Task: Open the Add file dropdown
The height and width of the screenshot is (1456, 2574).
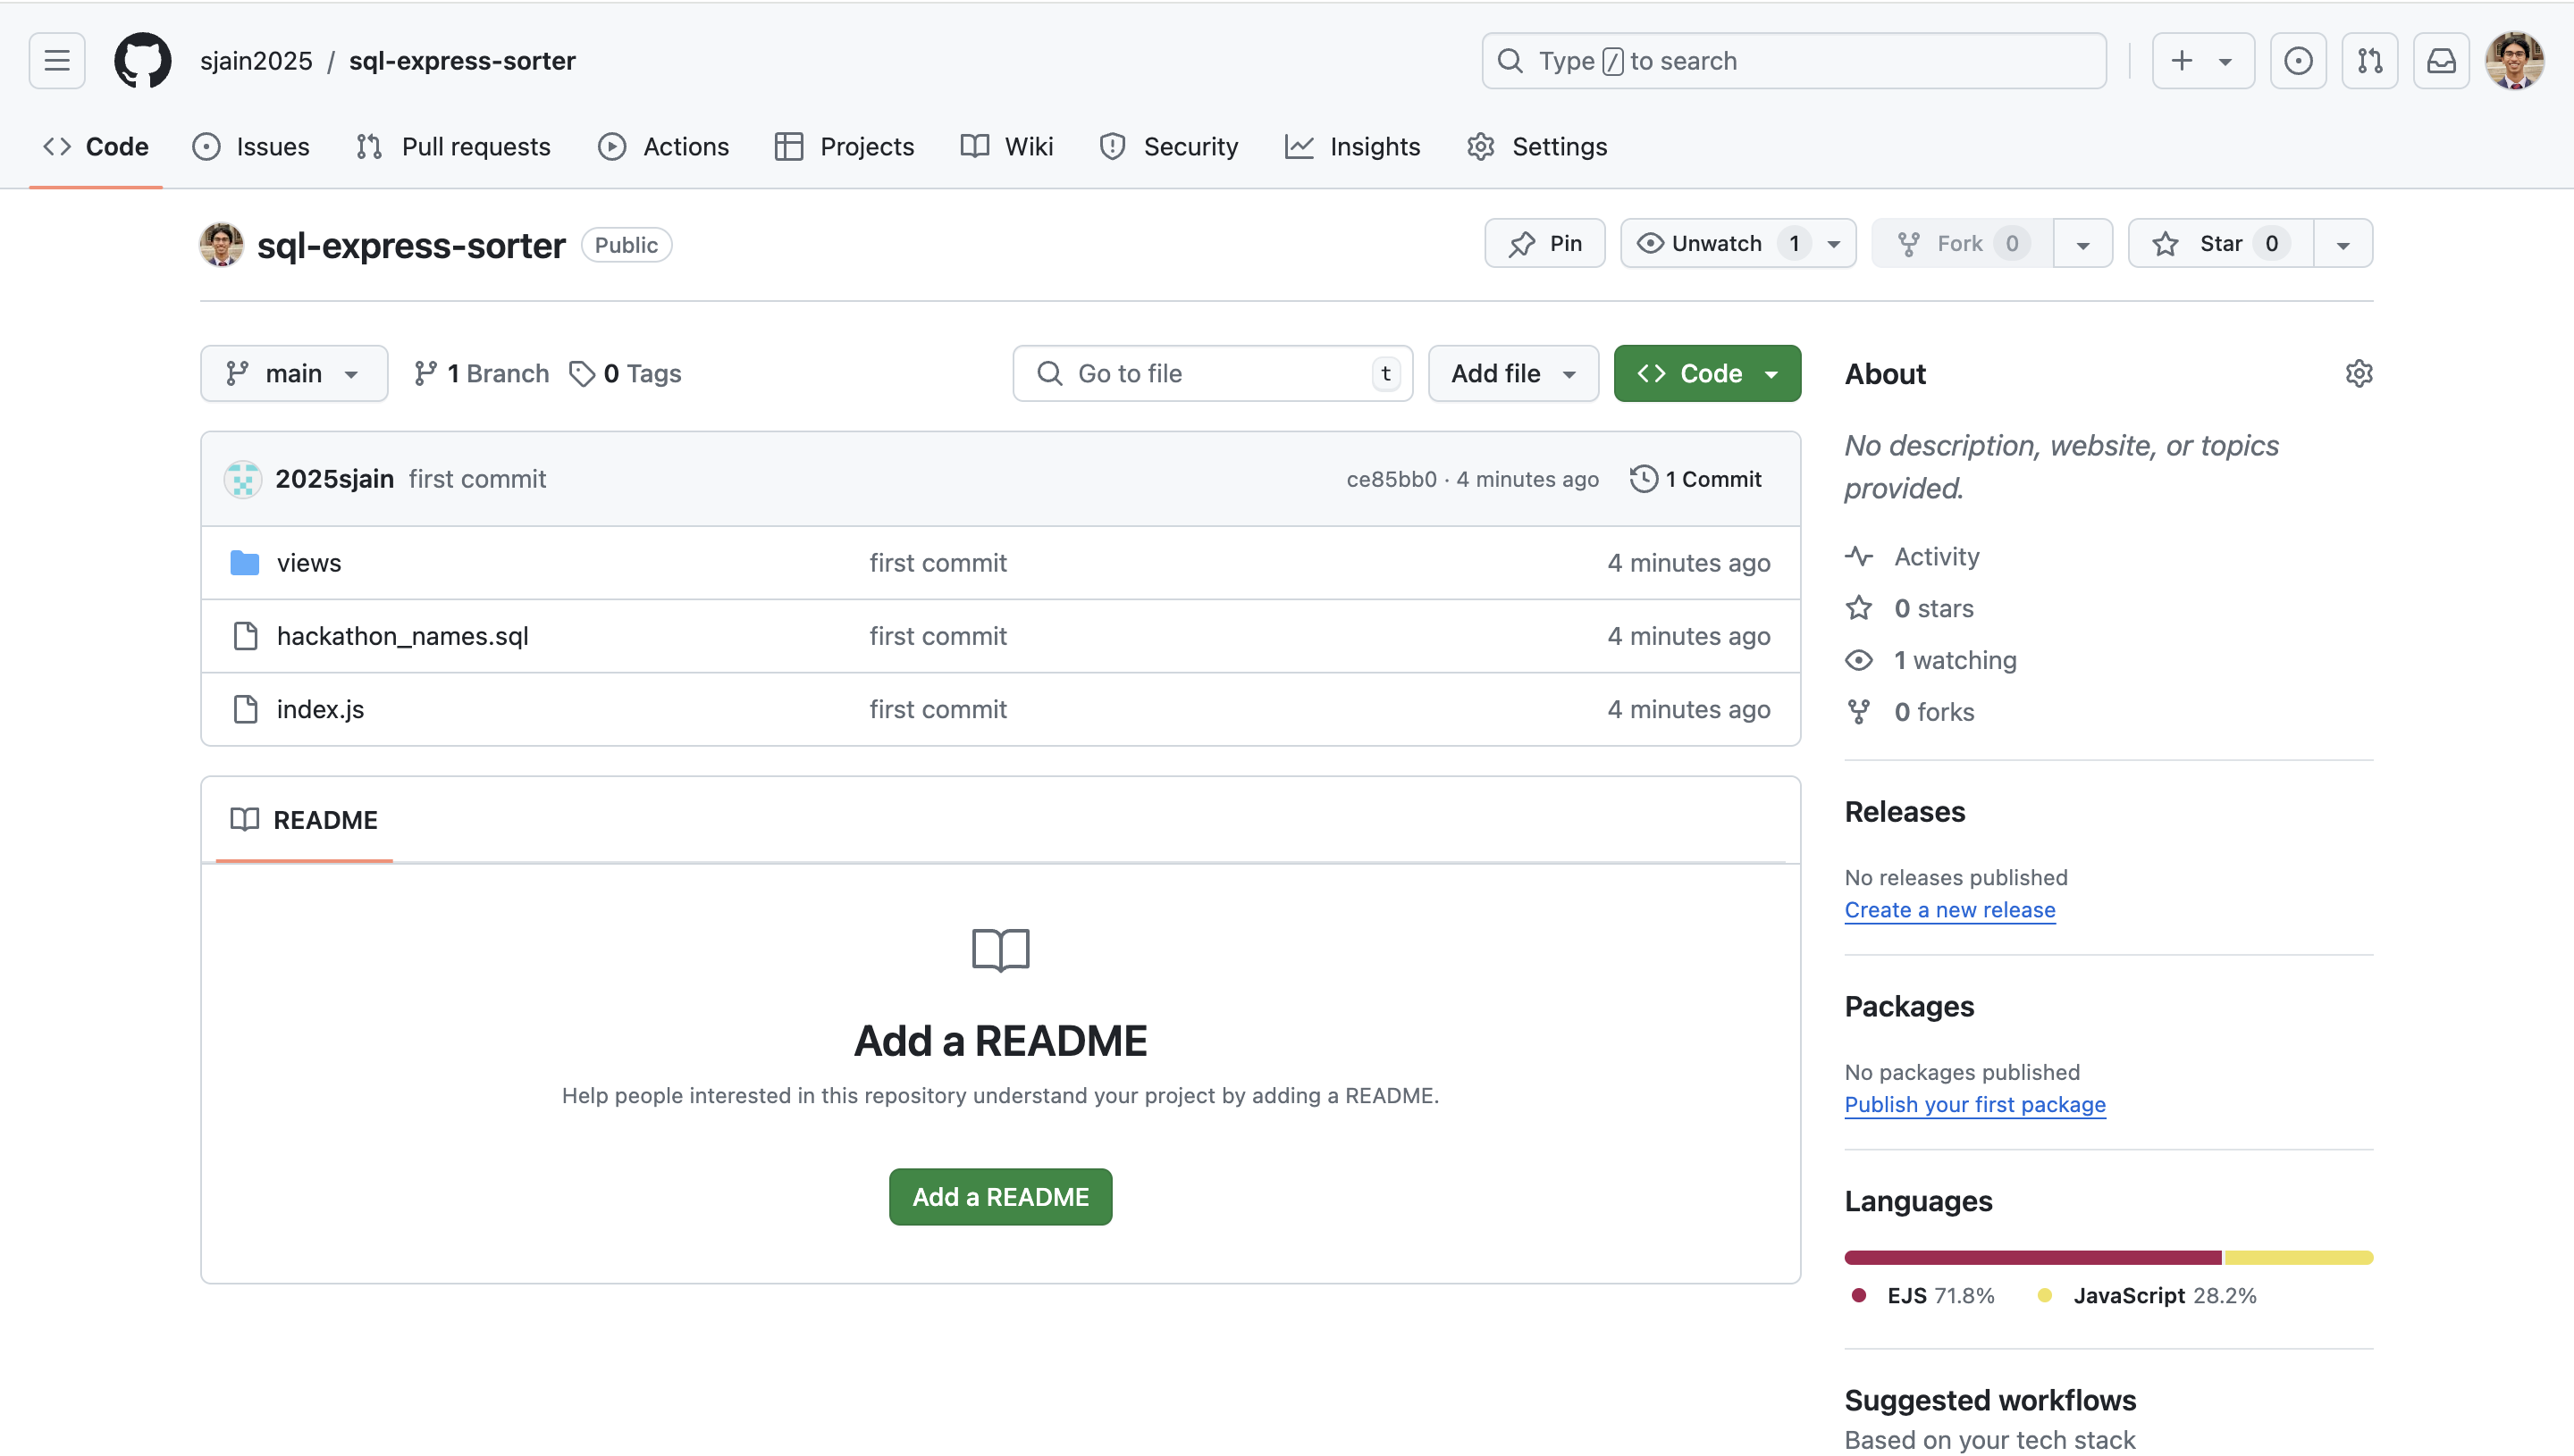Action: 1512,373
